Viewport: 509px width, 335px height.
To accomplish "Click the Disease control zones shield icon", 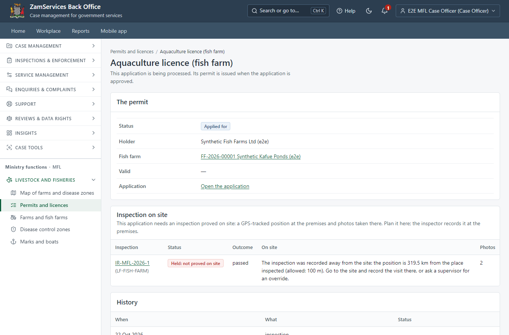I will (13, 229).
